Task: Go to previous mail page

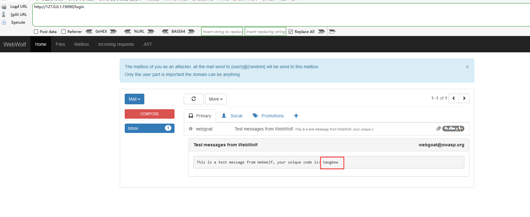Action: [x=454, y=98]
